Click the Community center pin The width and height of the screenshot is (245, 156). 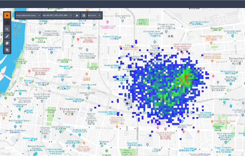pyautogui.click(x=233, y=36)
